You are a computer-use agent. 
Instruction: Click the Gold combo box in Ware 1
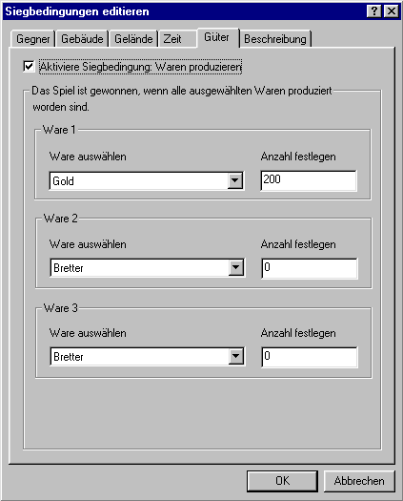[x=147, y=181]
